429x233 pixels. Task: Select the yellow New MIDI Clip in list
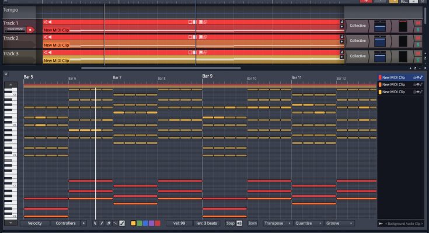pyautogui.click(x=396, y=92)
